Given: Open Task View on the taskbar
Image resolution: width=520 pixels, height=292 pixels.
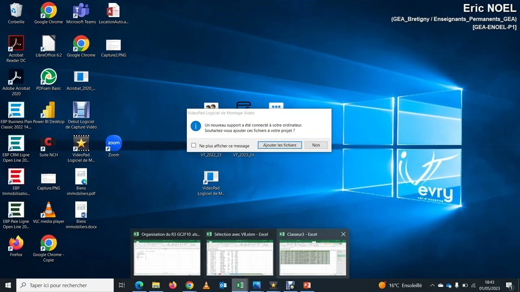Looking at the screenshot, I should 121,285.
